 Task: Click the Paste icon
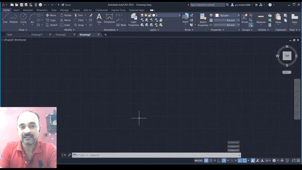[278, 19]
